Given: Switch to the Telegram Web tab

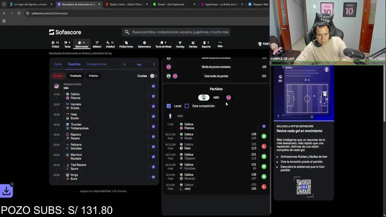Looking at the screenshot, I should click(x=258, y=4).
